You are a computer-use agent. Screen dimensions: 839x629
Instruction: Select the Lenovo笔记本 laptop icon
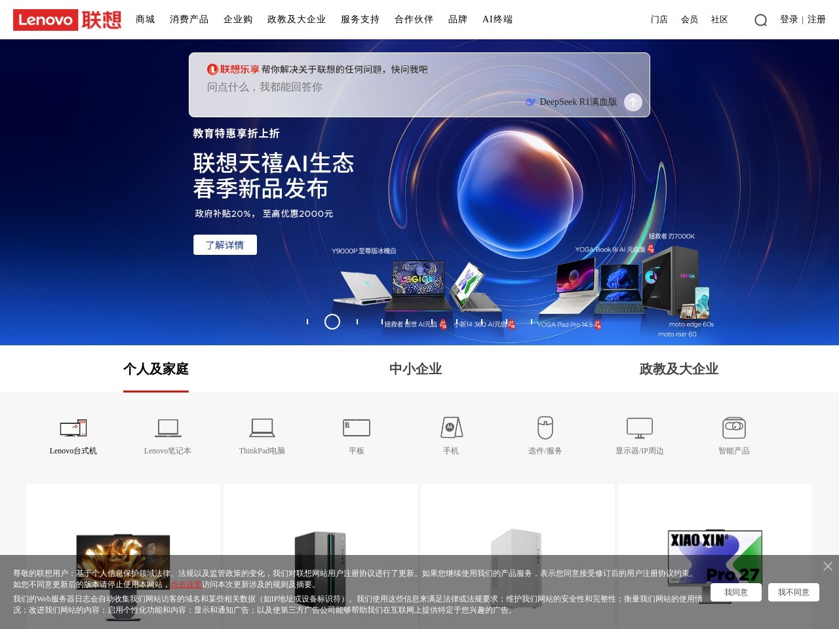click(168, 428)
